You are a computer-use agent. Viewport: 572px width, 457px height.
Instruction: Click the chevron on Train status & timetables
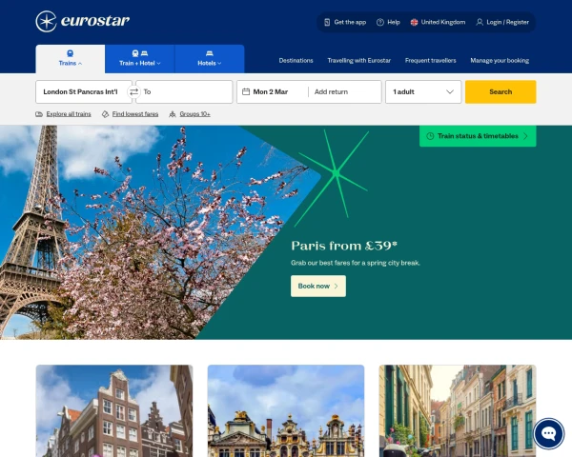[x=525, y=136]
